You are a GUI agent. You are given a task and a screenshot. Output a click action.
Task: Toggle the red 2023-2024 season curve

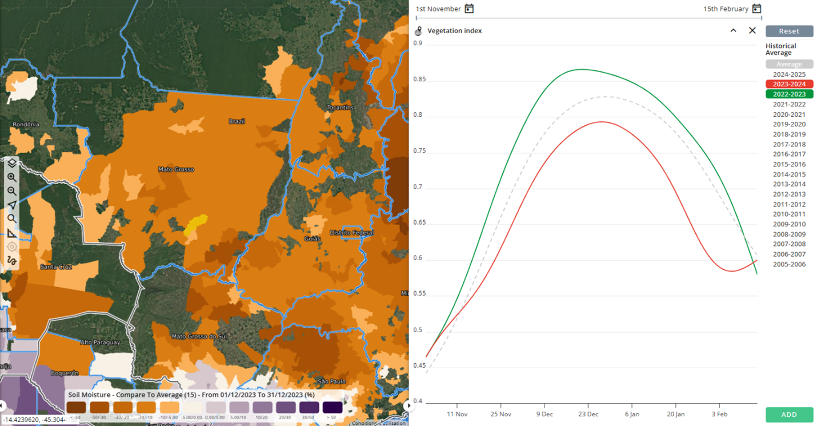(789, 83)
